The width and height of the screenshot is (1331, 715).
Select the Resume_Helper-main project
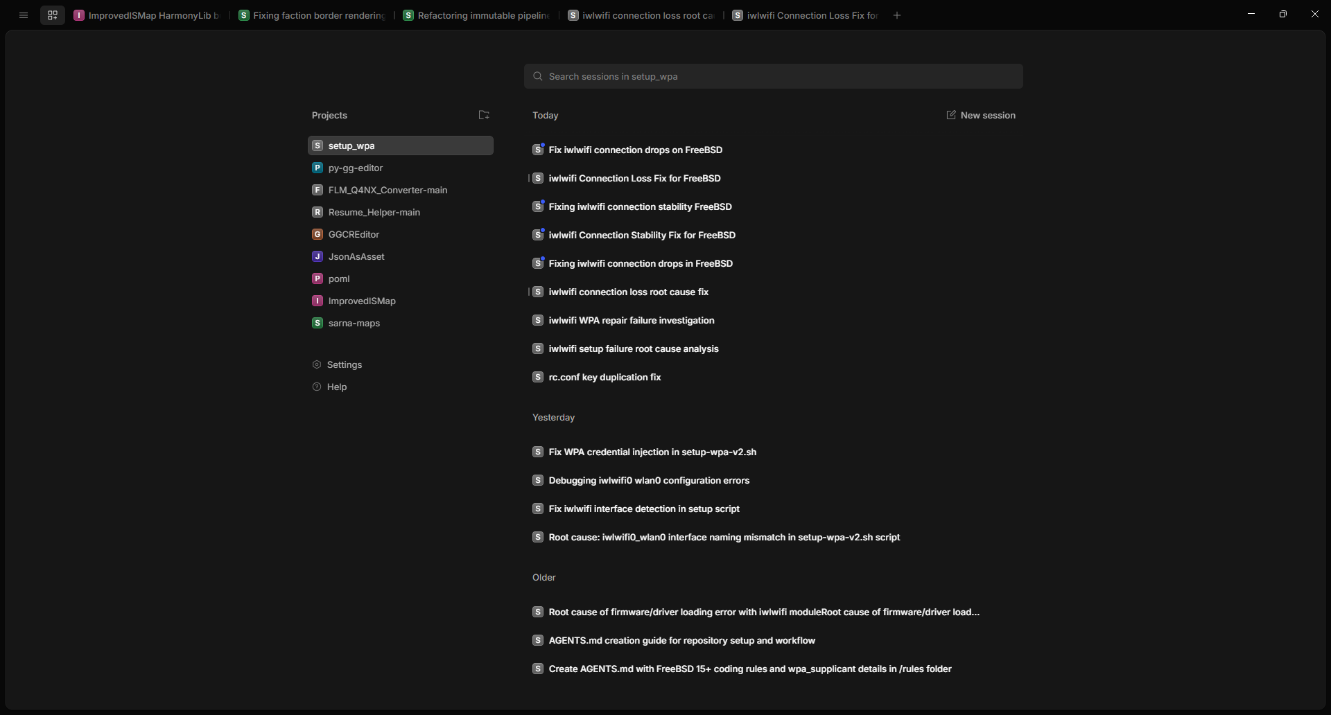click(x=401, y=212)
